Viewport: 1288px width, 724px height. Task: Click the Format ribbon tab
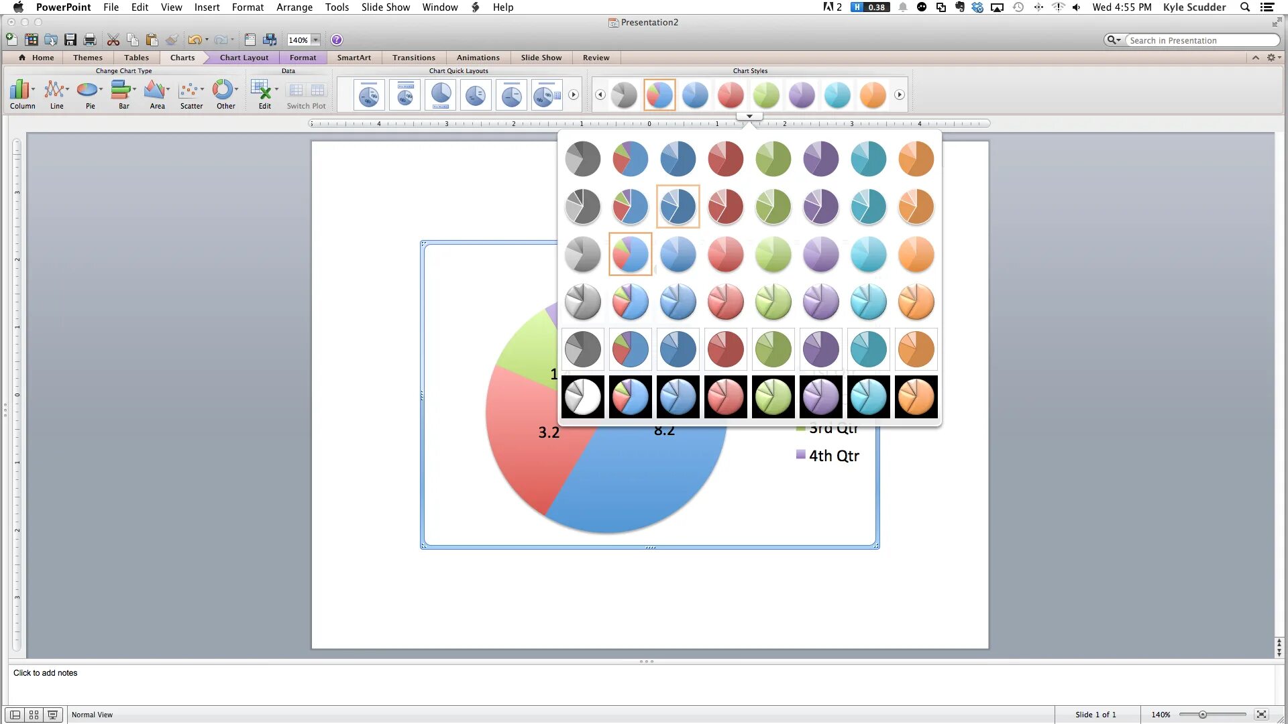tap(302, 58)
